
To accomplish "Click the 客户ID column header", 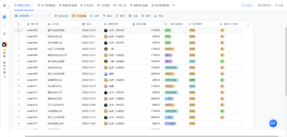I will pos(35,24).
